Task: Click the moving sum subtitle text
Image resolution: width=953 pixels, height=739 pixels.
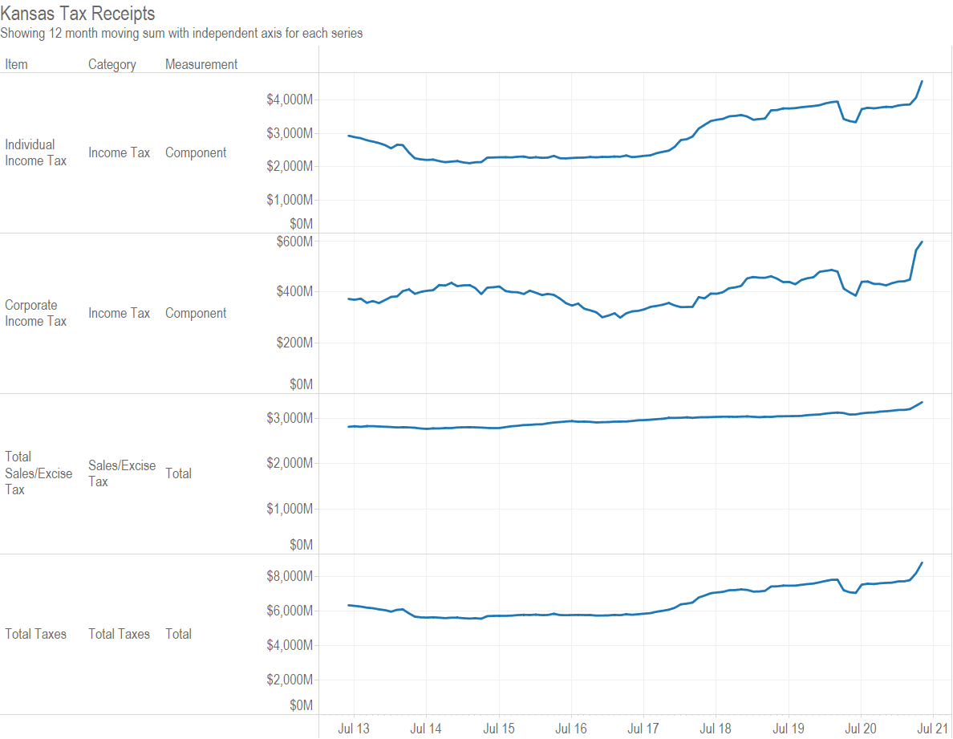Action: pos(181,33)
